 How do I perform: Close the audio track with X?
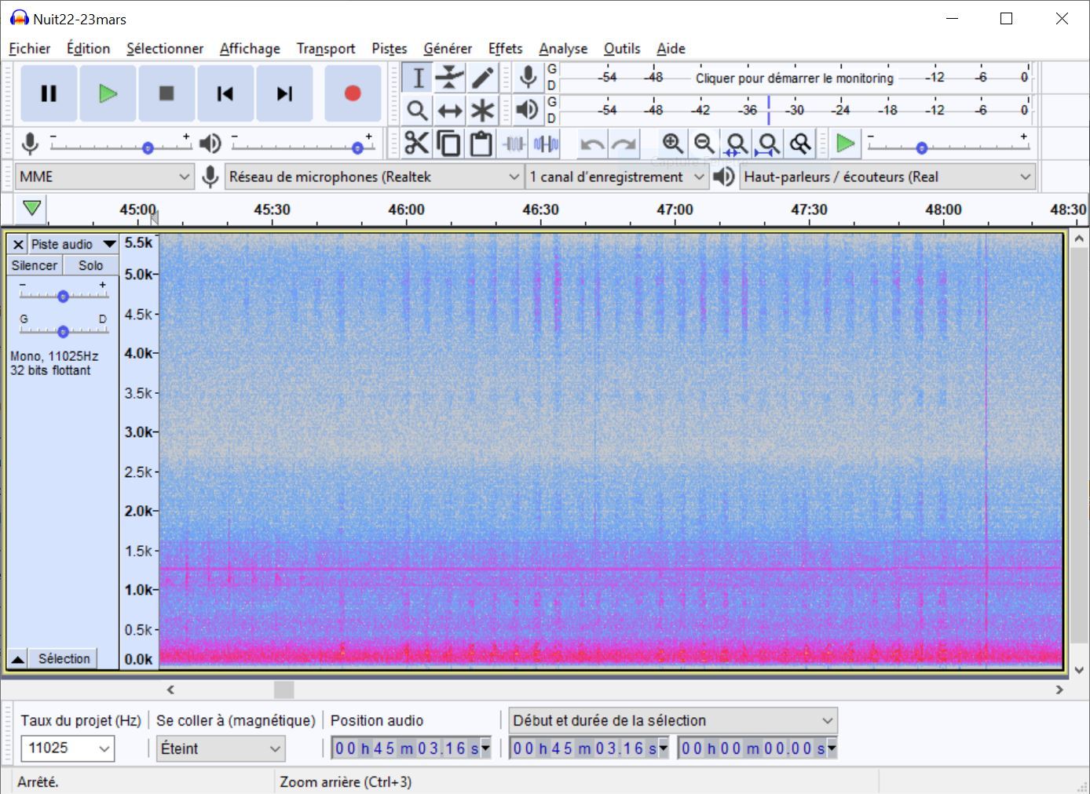point(18,244)
